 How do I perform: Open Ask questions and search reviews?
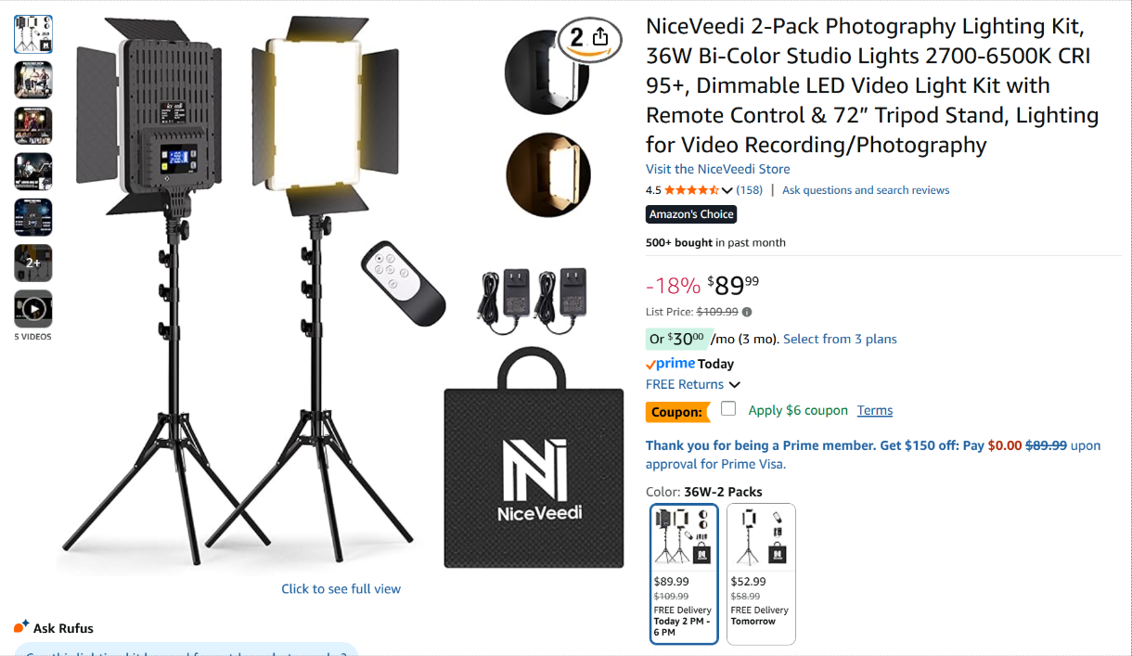866,190
